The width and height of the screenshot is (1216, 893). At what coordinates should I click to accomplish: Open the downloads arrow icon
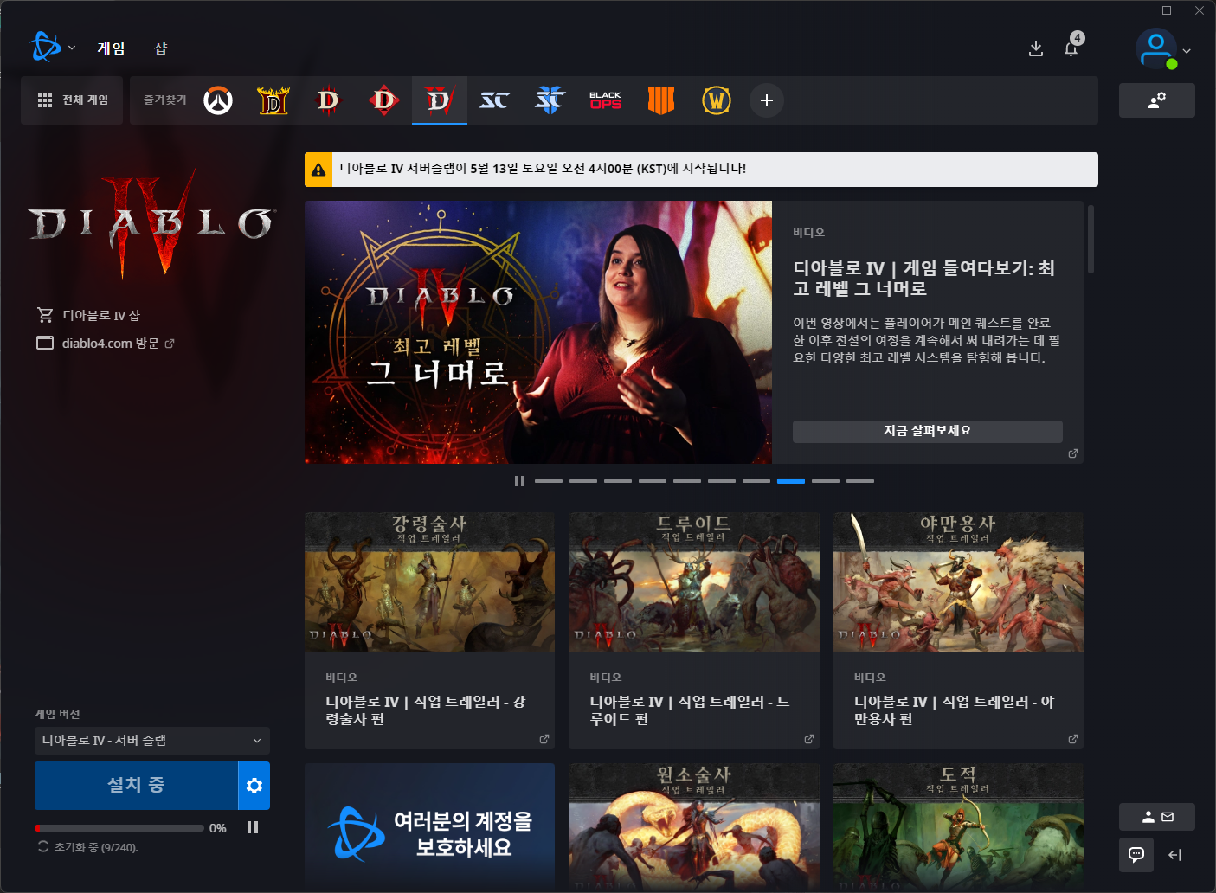[1035, 48]
